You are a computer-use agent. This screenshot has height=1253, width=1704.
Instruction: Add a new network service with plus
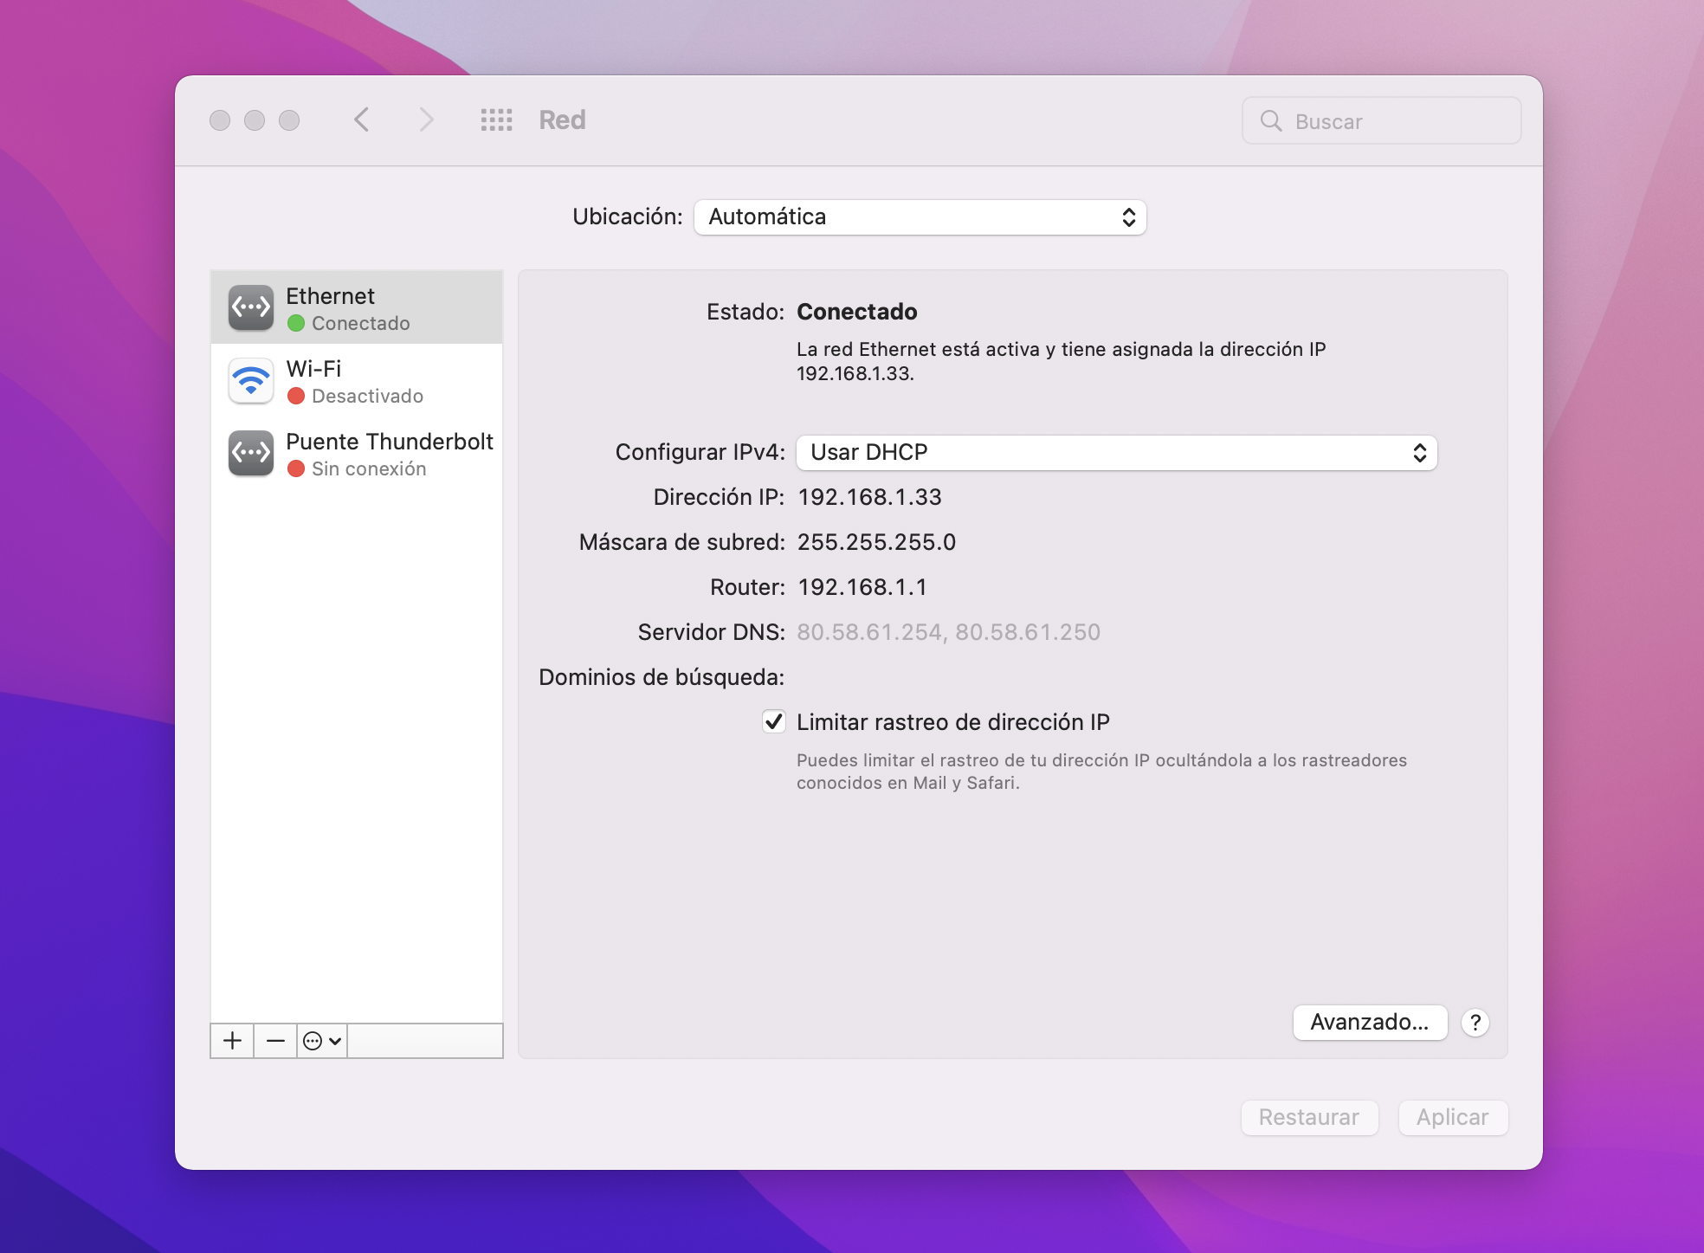coord(232,1040)
